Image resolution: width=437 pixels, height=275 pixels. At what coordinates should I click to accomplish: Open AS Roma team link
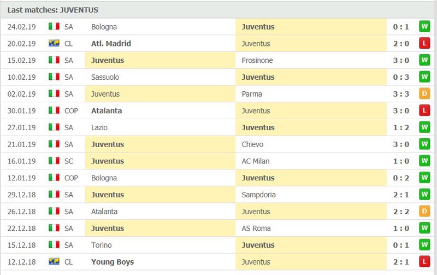click(x=256, y=228)
